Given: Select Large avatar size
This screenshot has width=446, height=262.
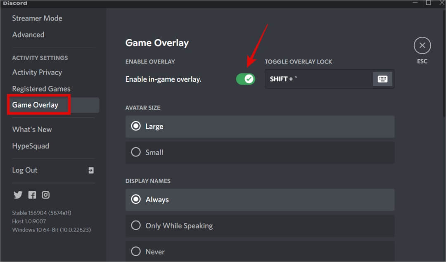Looking at the screenshot, I should point(260,126).
